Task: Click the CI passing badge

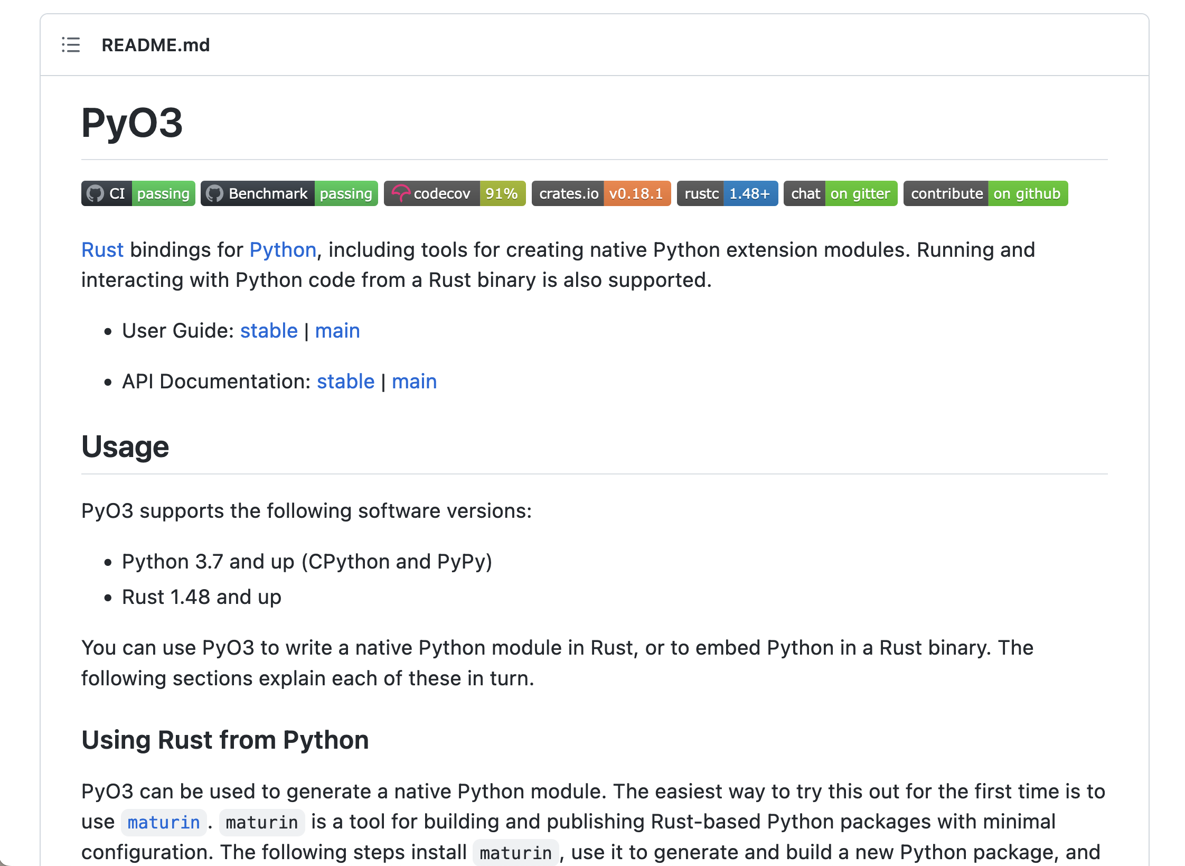Action: 138,193
